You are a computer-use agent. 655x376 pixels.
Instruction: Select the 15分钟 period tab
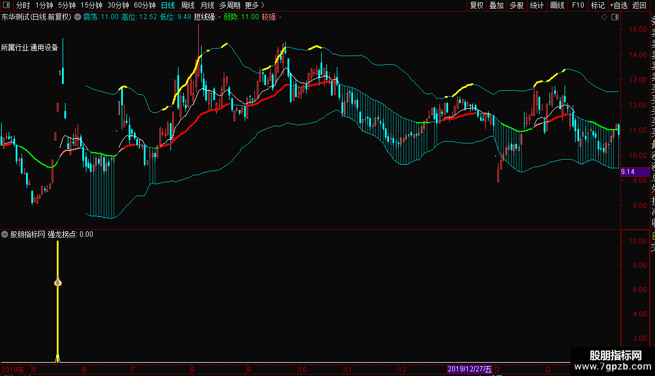click(92, 5)
